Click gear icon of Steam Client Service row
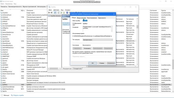174x98 pixels. (1, 74)
